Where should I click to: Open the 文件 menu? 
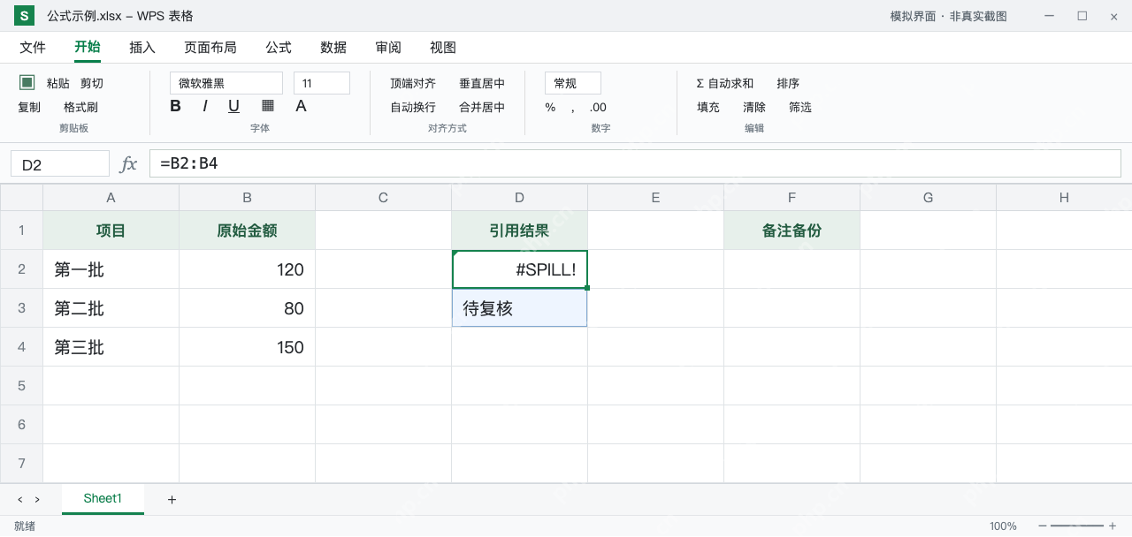[33, 48]
